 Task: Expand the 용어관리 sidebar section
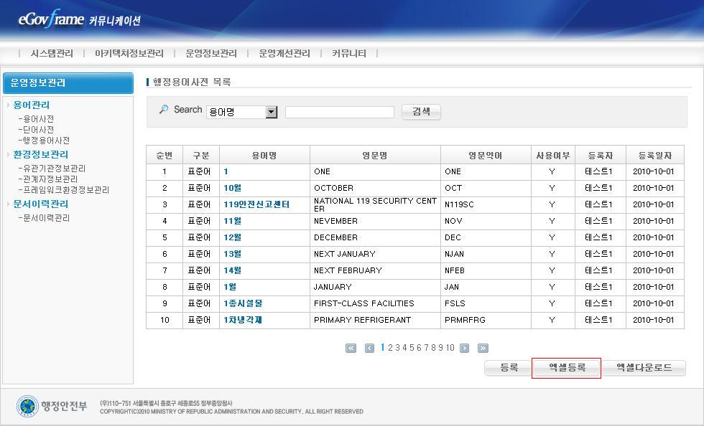click(31, 105)
